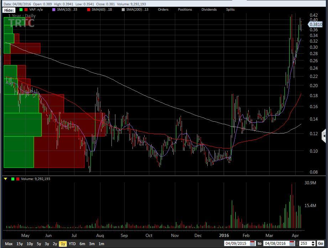Open the start date calendar picker
Screen dimensions: 328x248
point(252,244)
